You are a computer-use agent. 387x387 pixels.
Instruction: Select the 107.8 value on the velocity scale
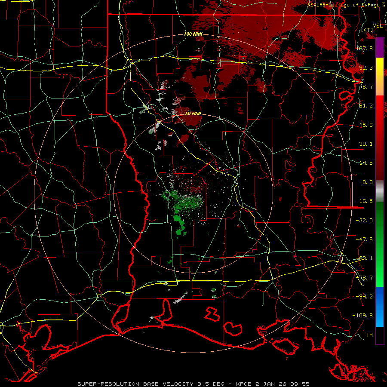click(364, 48)
